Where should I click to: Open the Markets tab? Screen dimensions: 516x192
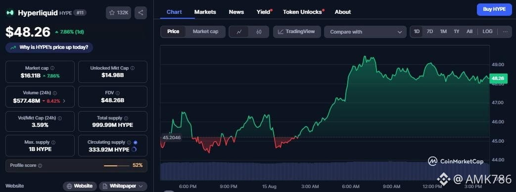[205, 12]
